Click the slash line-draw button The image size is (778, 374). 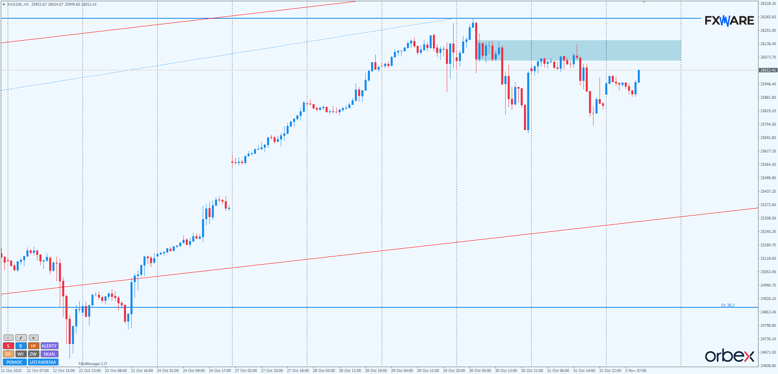click(x=21, y=338)
